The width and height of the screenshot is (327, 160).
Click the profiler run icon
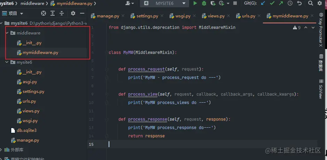pyautogui.click(x=221, y=3)
